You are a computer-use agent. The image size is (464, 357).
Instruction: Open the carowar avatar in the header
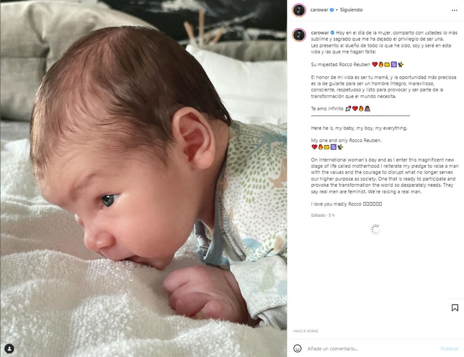pyautogui.click(x=299, y=10)
